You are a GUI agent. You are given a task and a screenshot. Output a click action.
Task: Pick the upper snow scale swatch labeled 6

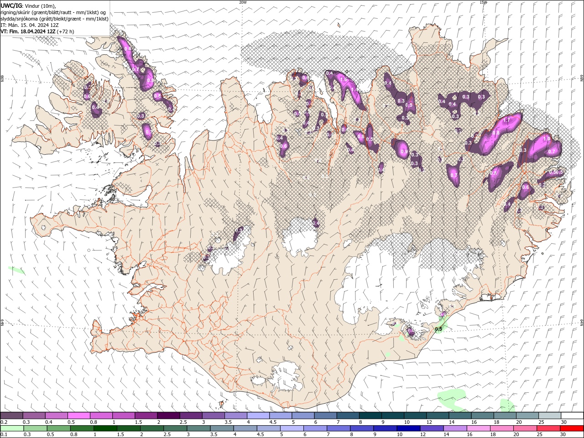(x=326, y=415)
